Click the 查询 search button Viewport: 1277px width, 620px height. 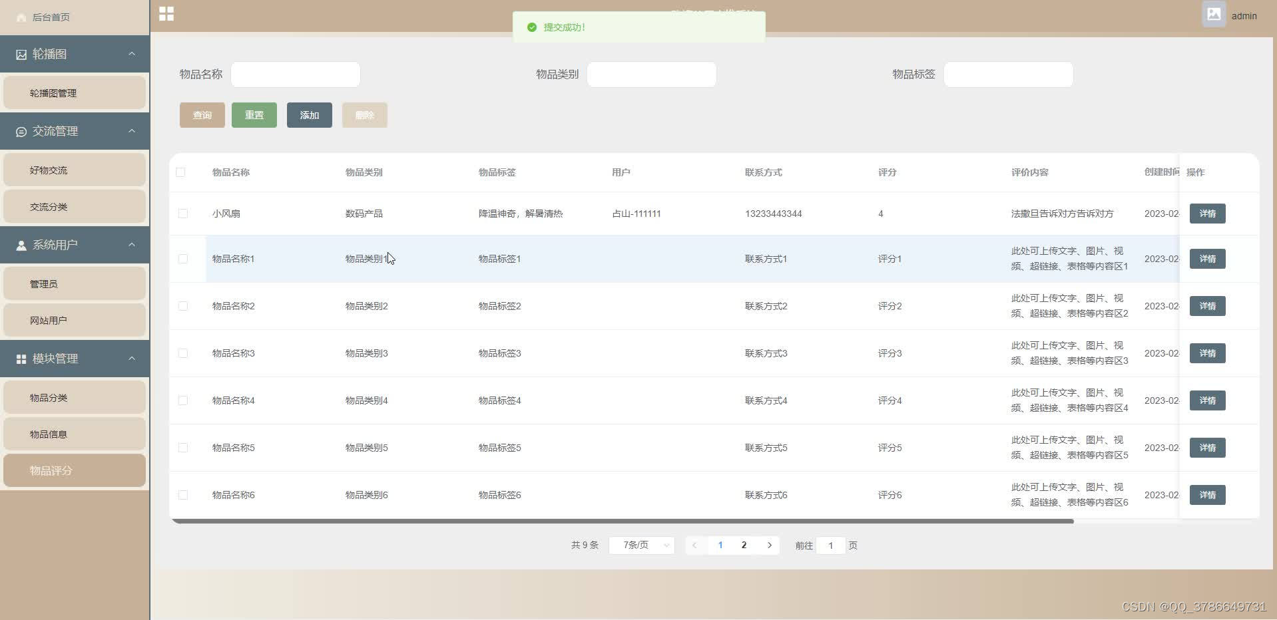(x=202, y=115)
